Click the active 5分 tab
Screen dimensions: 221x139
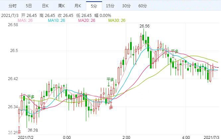coord(94,6)
